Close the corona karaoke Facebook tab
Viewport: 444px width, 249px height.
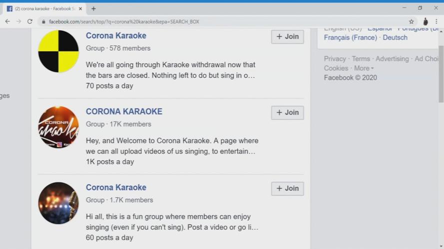(80, 9)
